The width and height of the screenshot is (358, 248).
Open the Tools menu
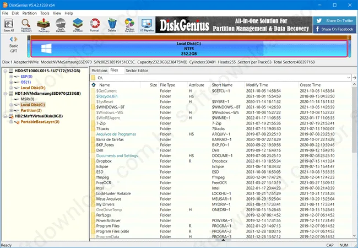point(45,13)
